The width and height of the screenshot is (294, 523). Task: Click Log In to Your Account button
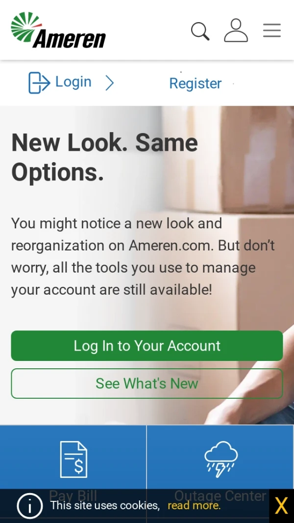147,346
